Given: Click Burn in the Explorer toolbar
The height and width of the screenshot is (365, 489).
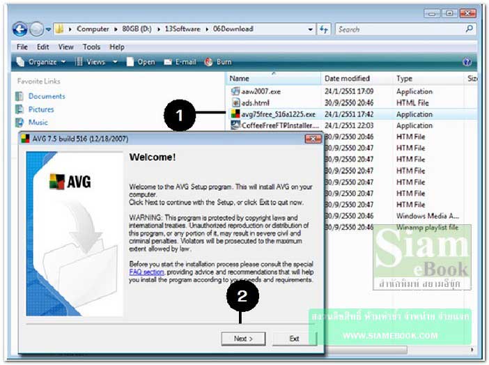Looking at the screenshot, I should pos(218,62).
